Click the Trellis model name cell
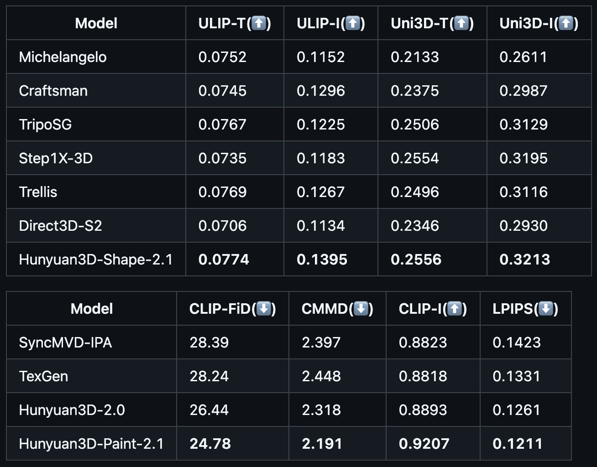Screen dimensions: 597x467 pos(38,192)
